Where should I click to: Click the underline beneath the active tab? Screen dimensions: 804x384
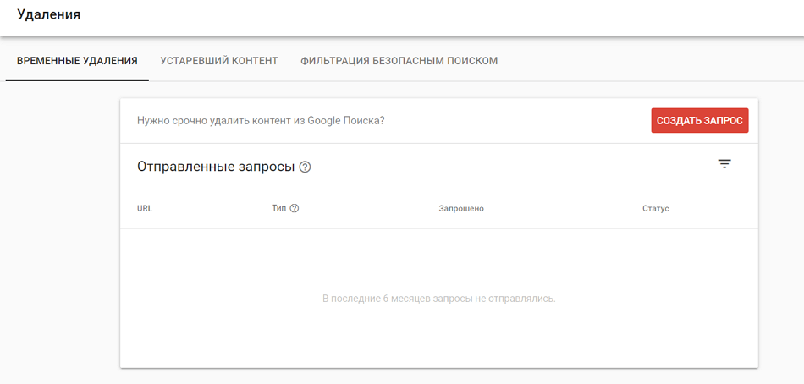click(x=77, y=80)
